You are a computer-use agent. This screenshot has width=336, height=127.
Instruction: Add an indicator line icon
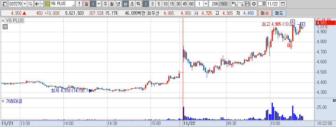(241, 4)
